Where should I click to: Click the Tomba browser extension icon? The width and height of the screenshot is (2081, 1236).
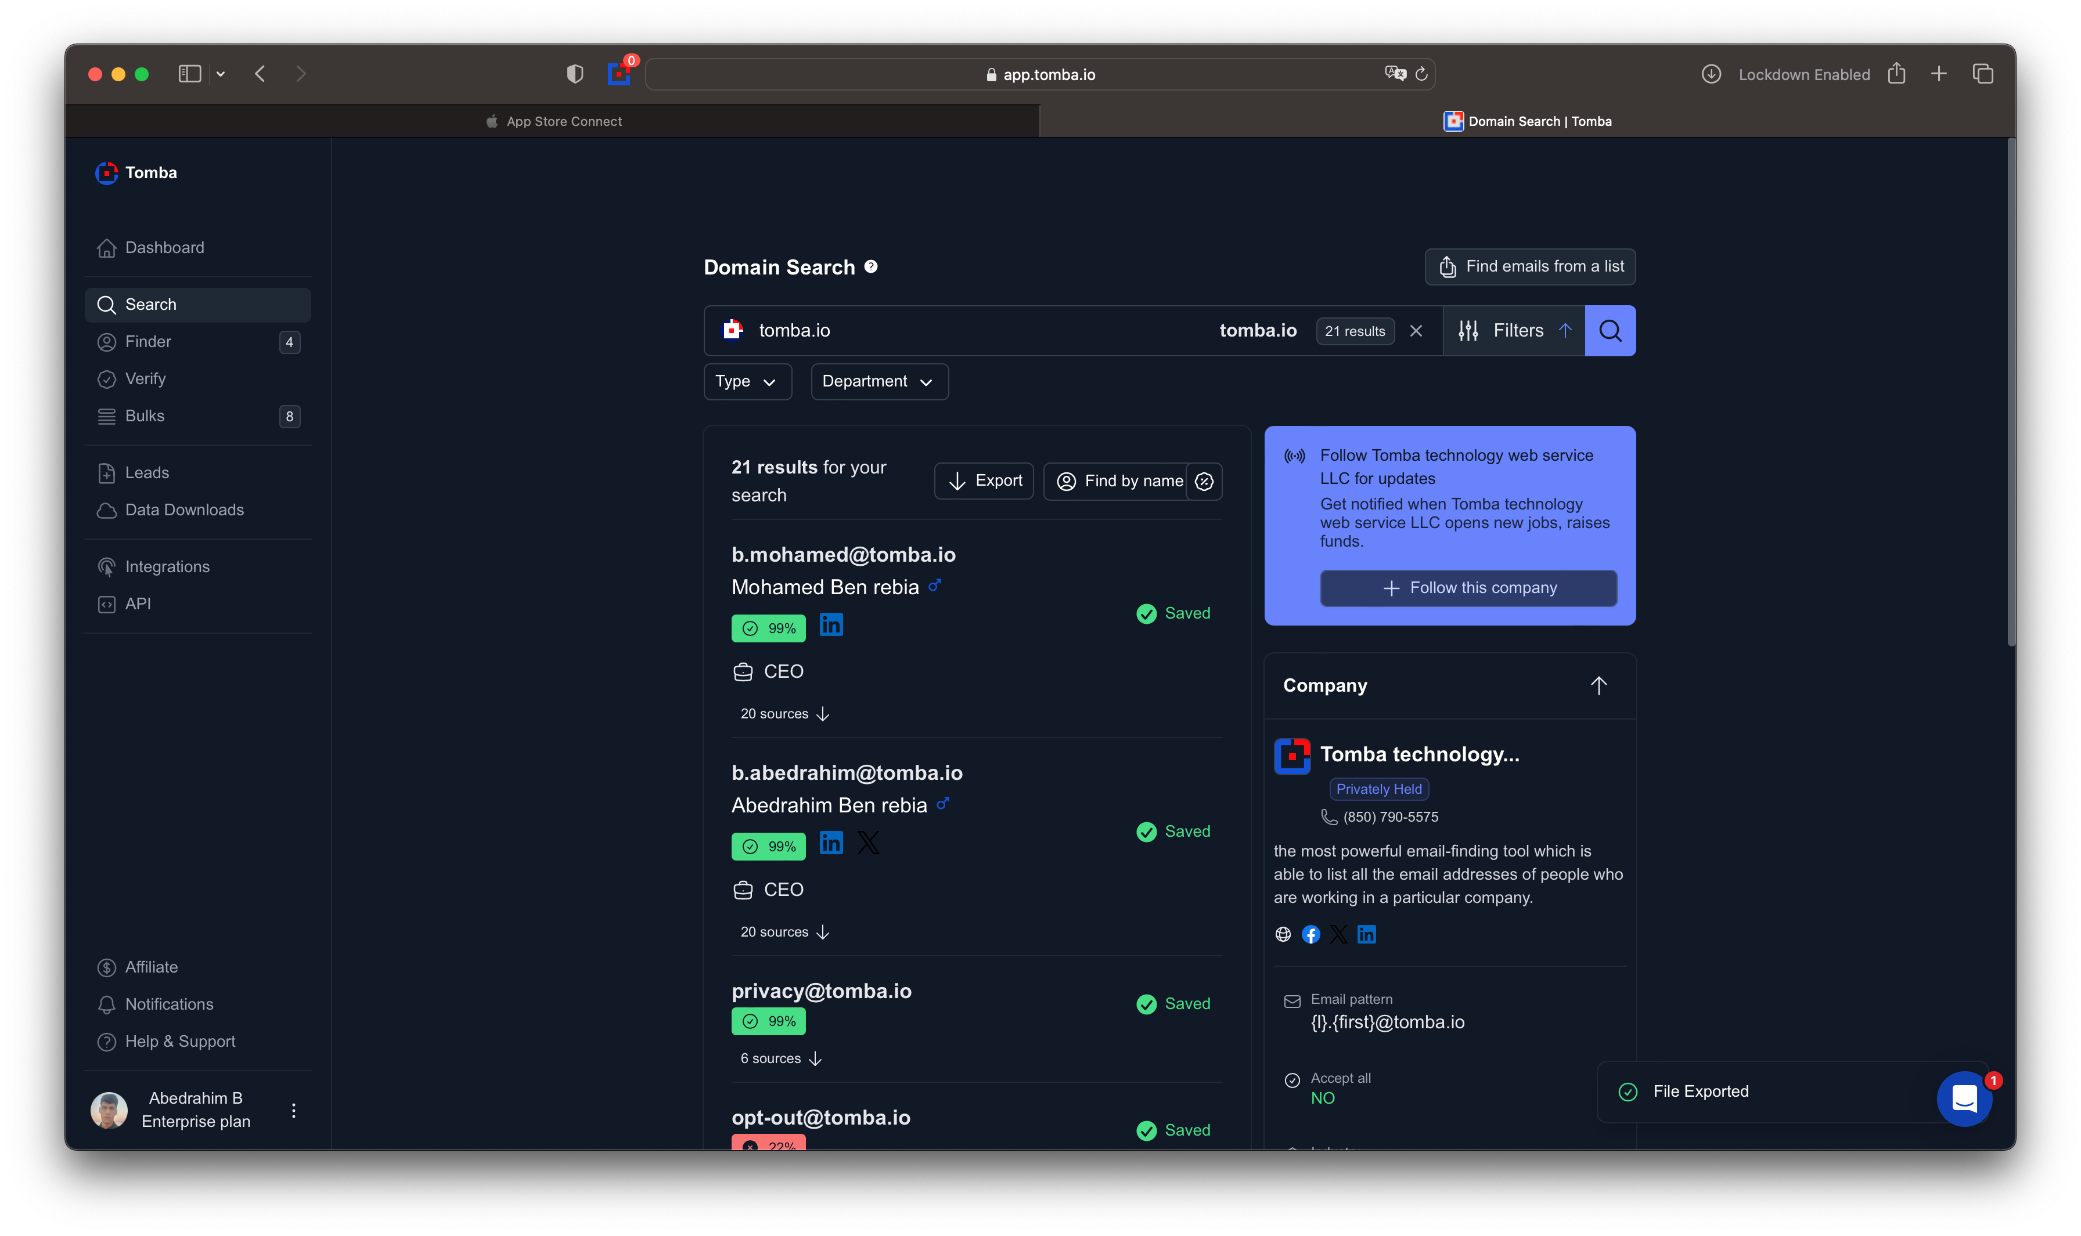pyautogui.click(x=619, y=74)
